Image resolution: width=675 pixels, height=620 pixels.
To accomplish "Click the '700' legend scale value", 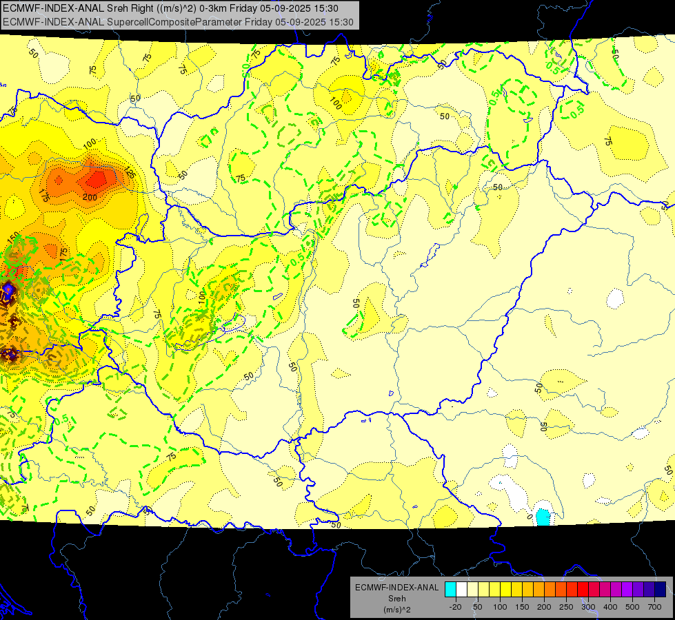I will tap(654, 607).
